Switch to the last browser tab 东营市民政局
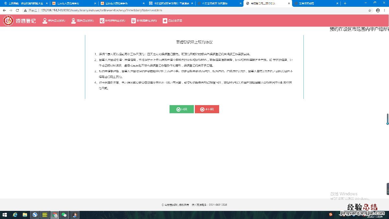The height and width of the screenshot is (219, 389). click(316, 3)
